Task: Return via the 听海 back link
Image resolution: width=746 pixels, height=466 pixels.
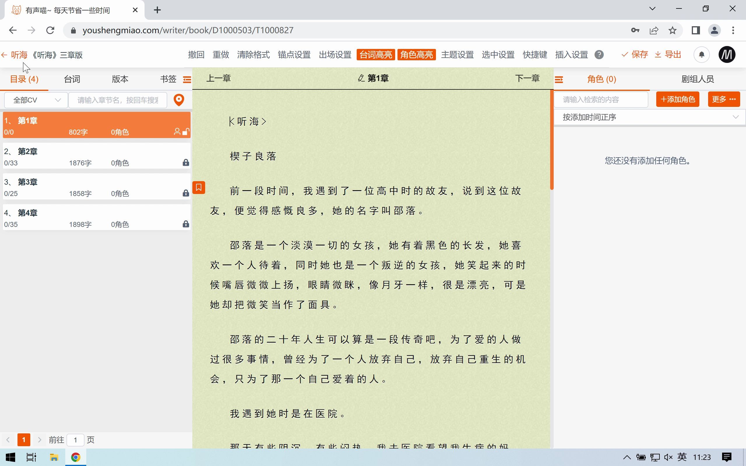Action: [14, 55]
